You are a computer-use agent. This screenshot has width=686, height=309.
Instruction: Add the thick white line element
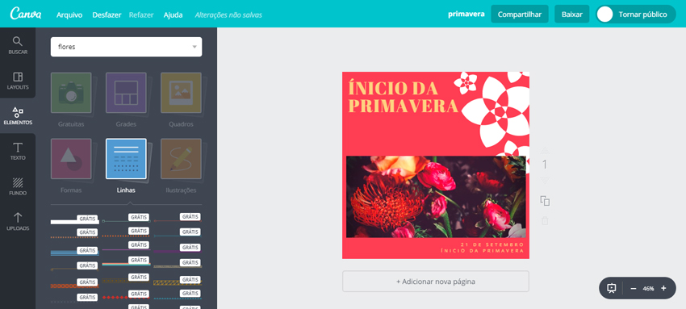75,222
